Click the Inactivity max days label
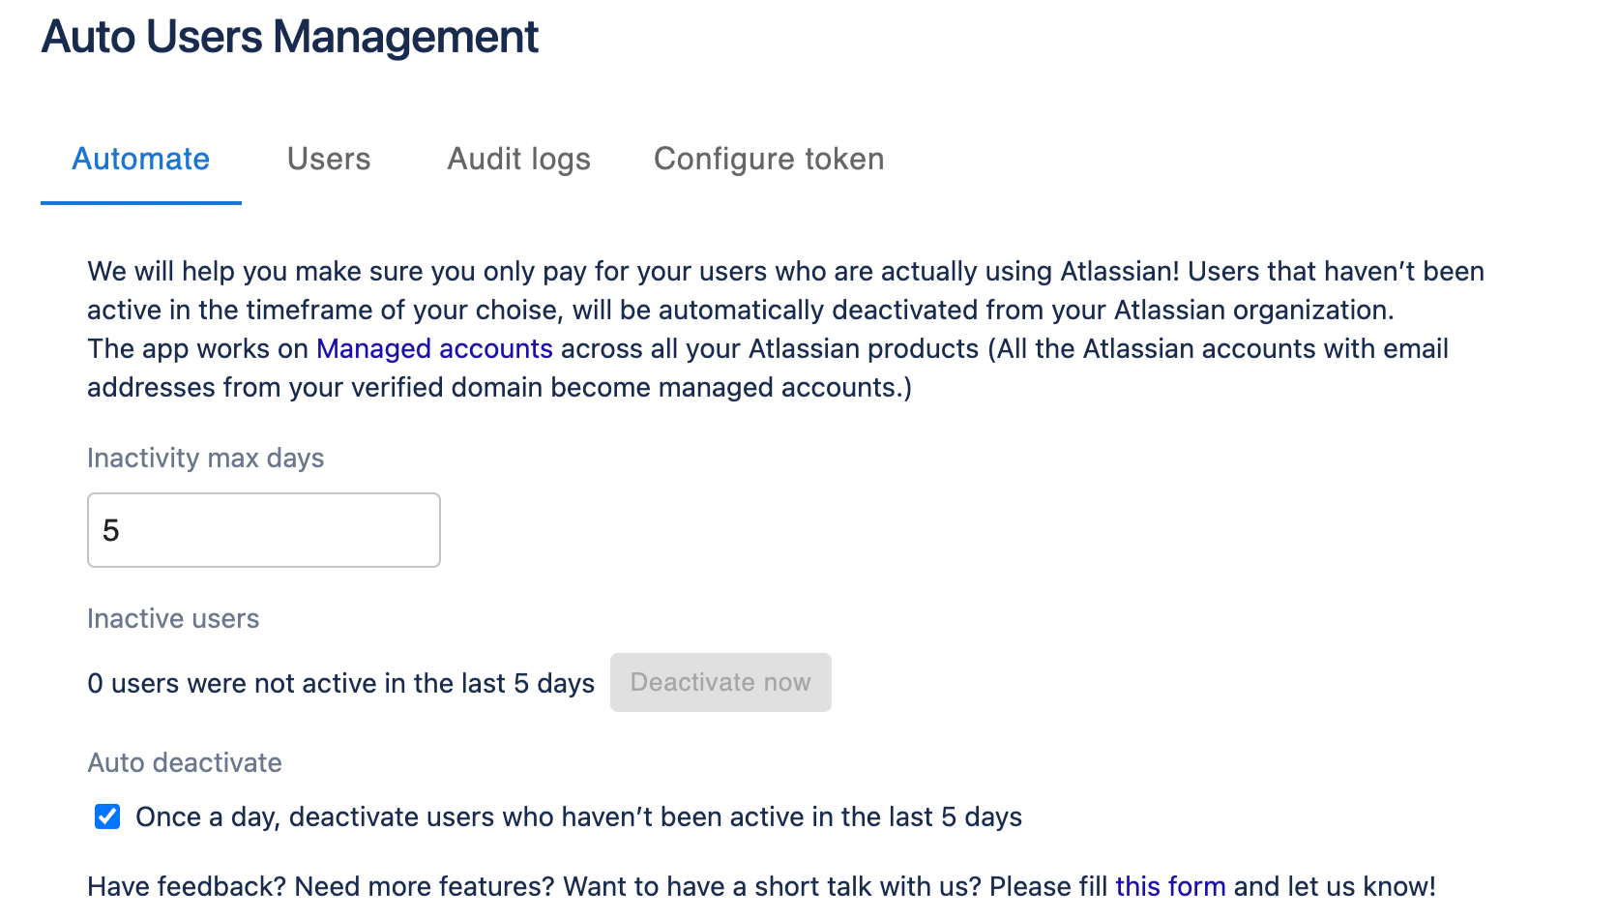The width and height of the screenshot is (1617, 920). click(205, 458)
